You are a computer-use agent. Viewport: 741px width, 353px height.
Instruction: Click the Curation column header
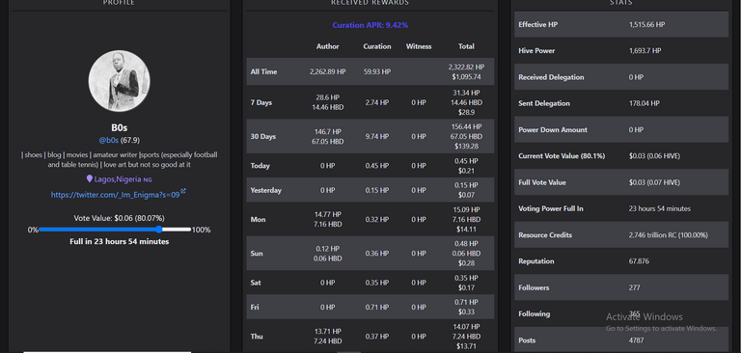[x=377, y=47]
